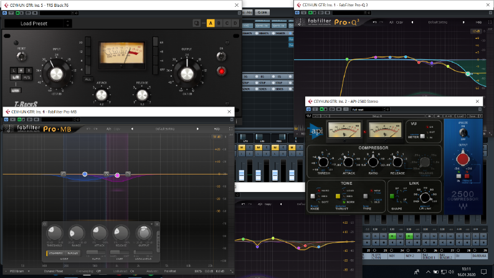Click Pro-MB undo arrow icon
This screenshot has width=494, height=278.
click(88, 129)
